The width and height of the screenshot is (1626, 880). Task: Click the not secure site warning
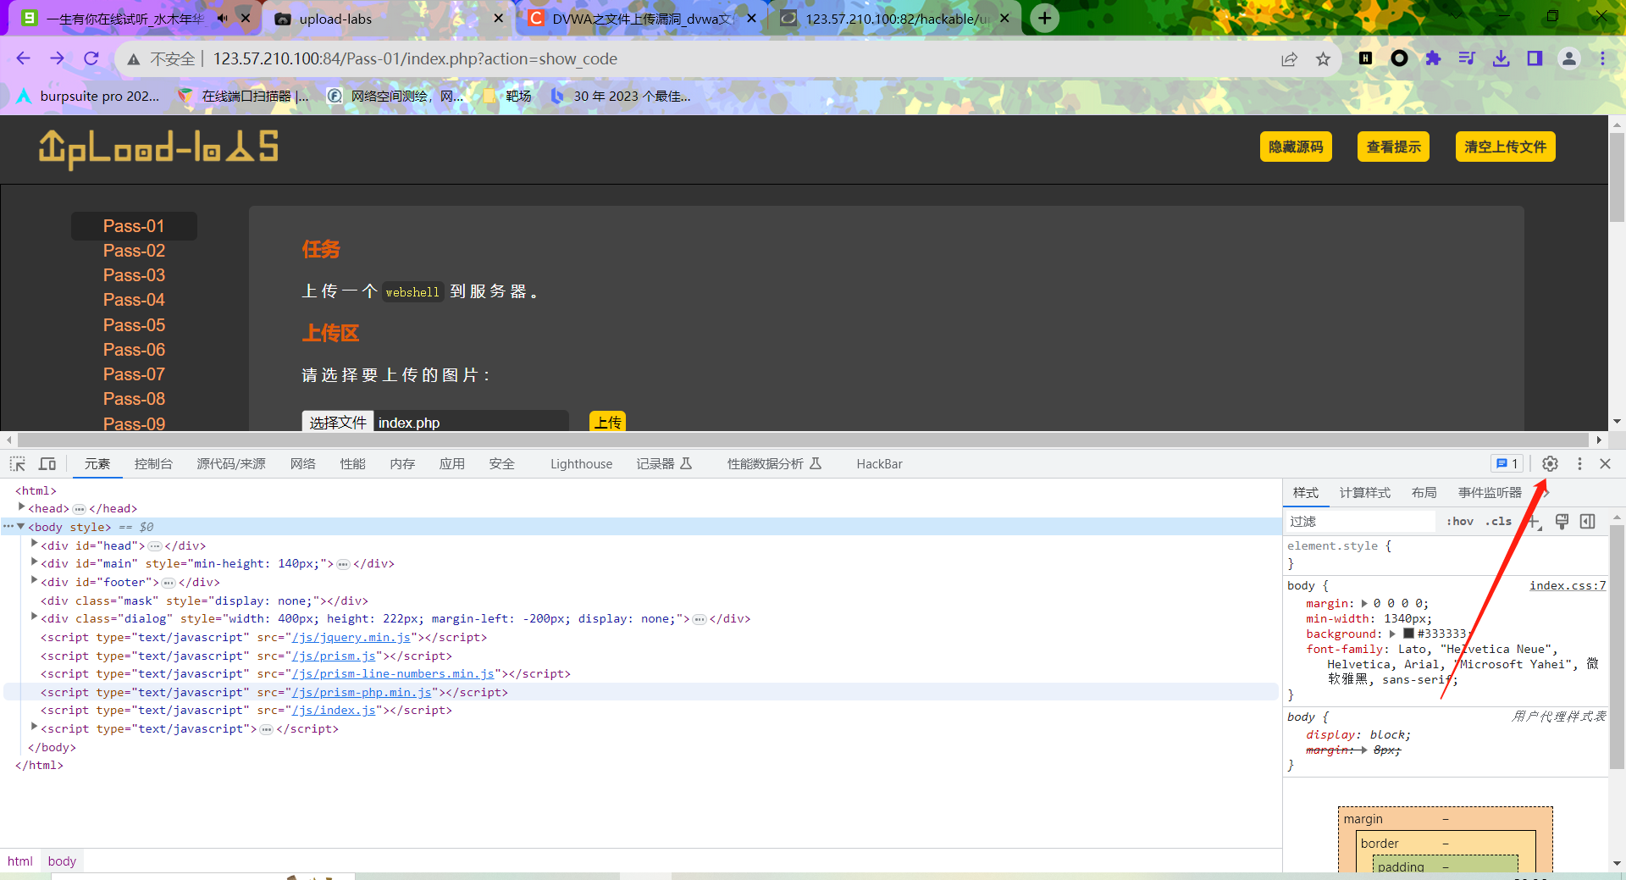pos(162,58)
